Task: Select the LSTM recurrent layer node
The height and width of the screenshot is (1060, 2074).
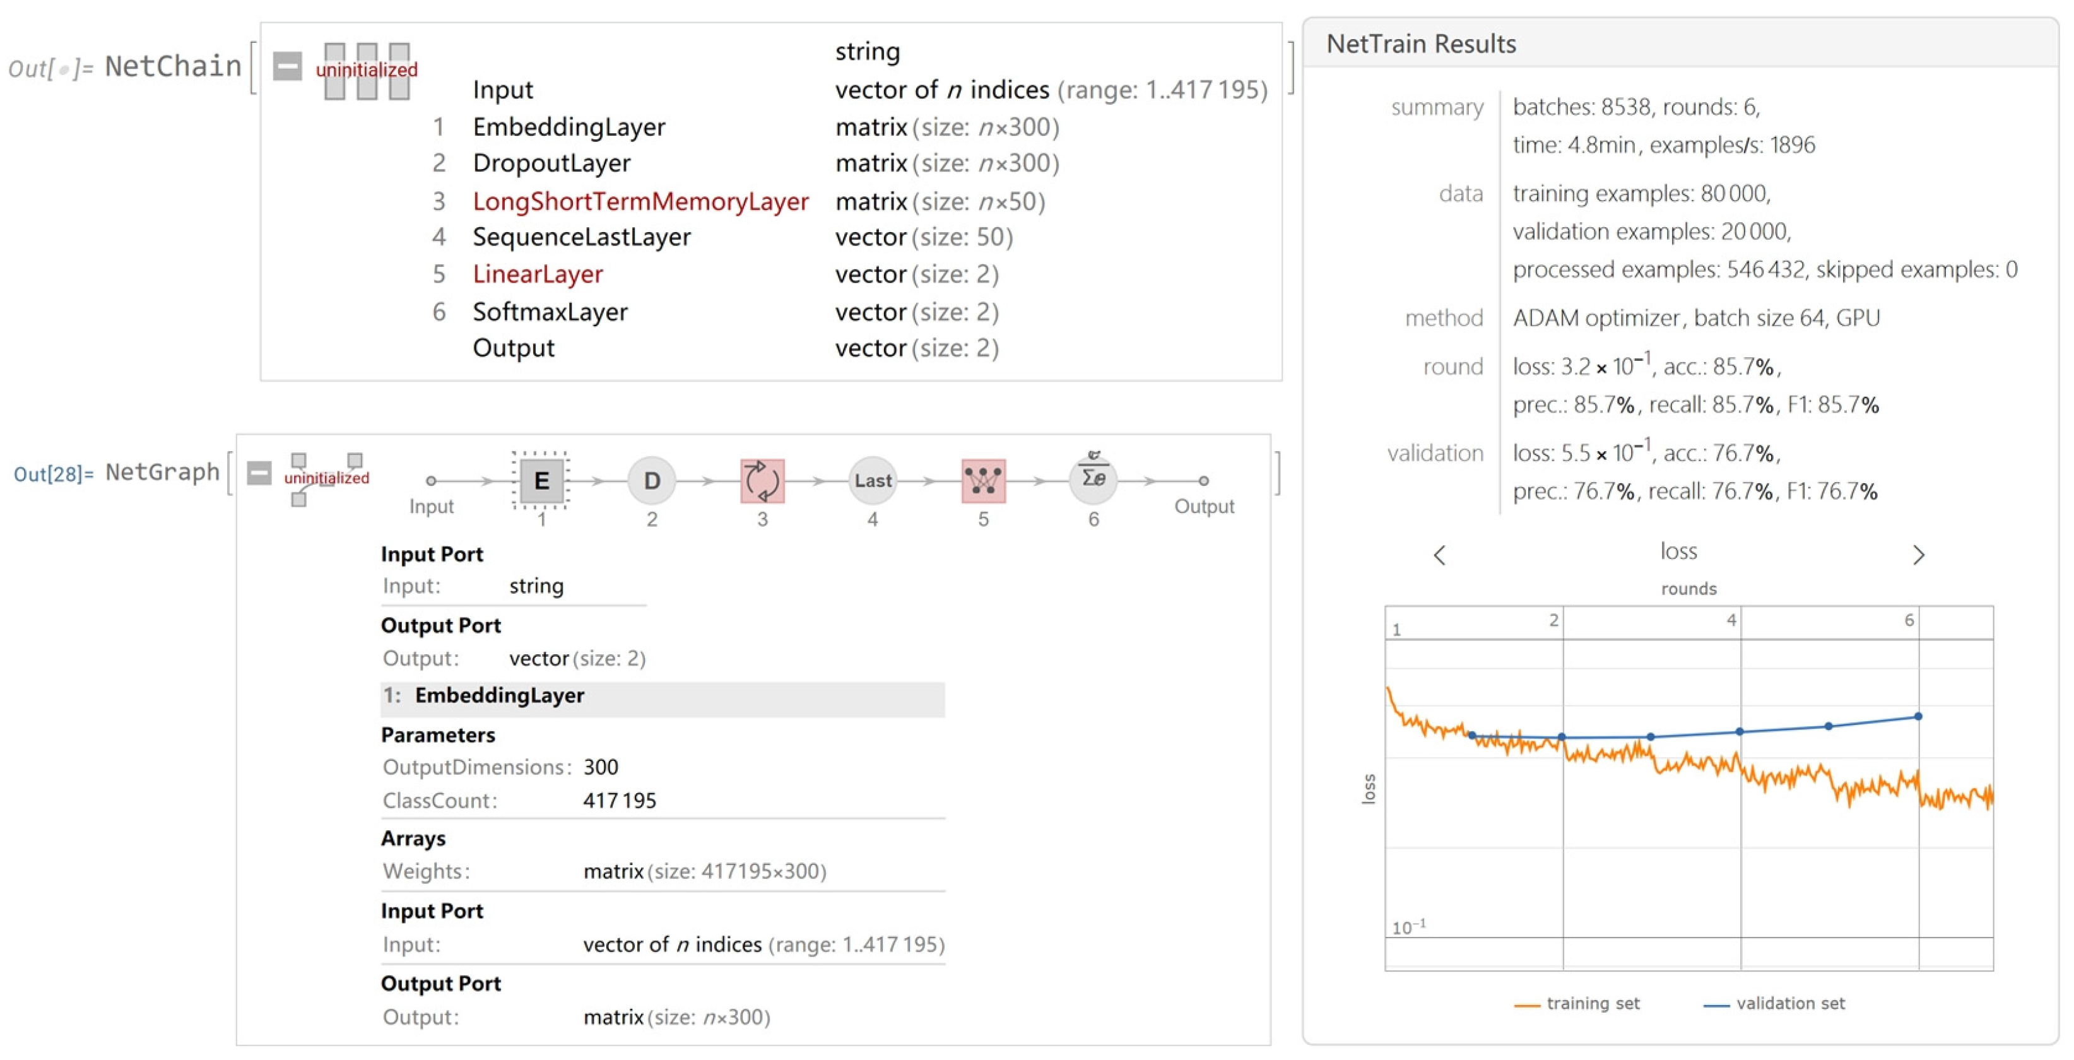Action: (762, 481)
